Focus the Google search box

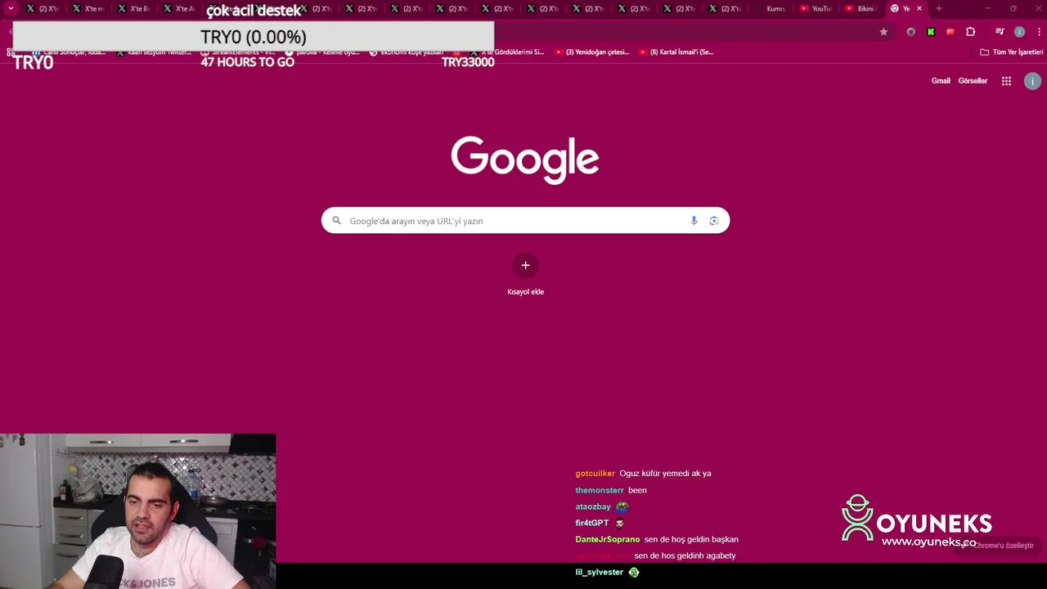pos(525,221)
